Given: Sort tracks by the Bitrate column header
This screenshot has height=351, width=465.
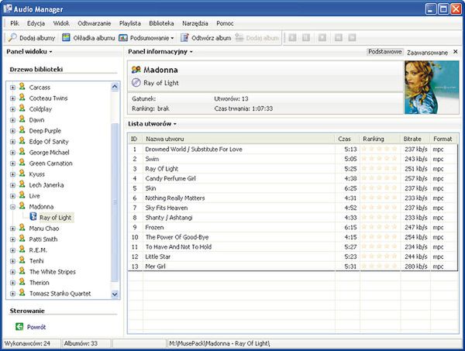Looking at the screenshot, I should (412, 139).
